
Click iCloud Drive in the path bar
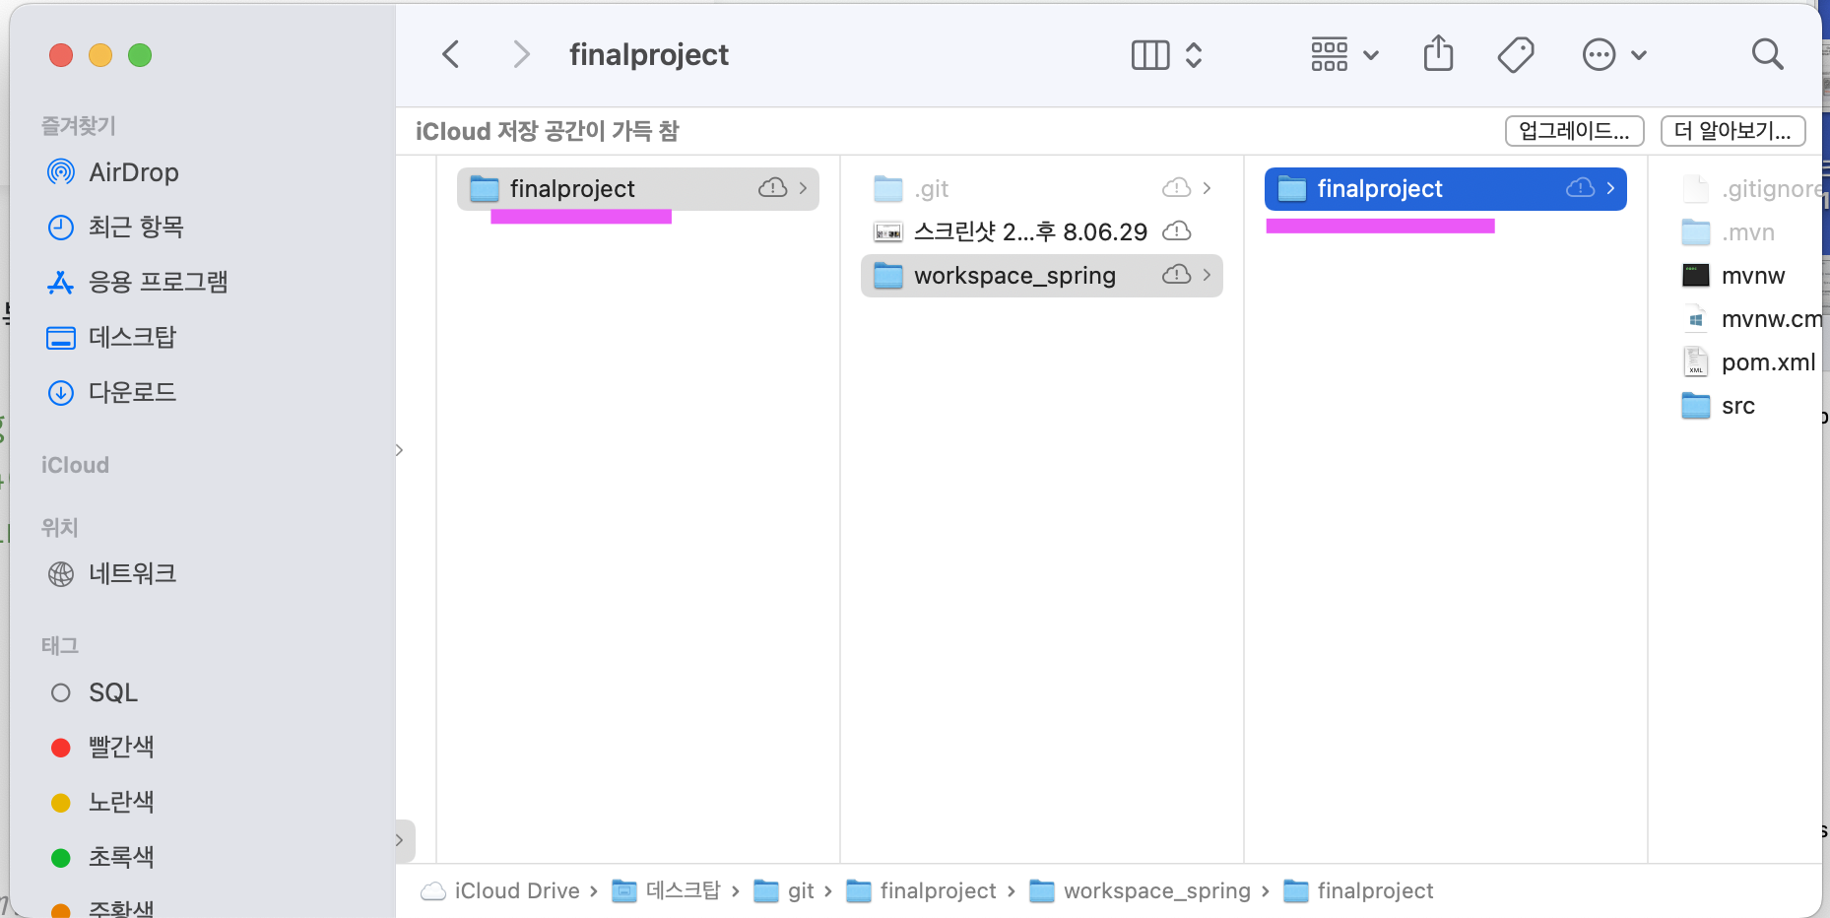coord(500,890)
